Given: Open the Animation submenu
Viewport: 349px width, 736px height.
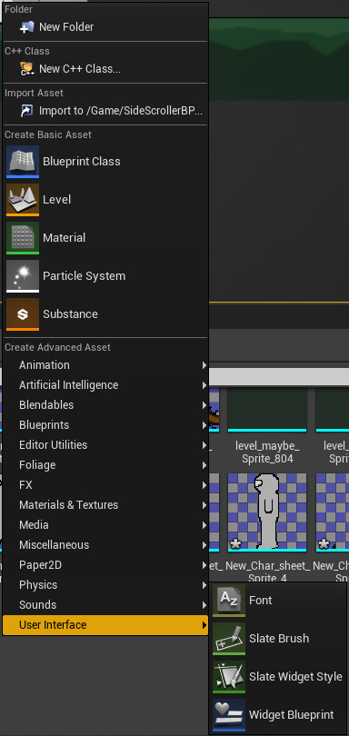Looking at the screenshot, I should coord(105,365).
